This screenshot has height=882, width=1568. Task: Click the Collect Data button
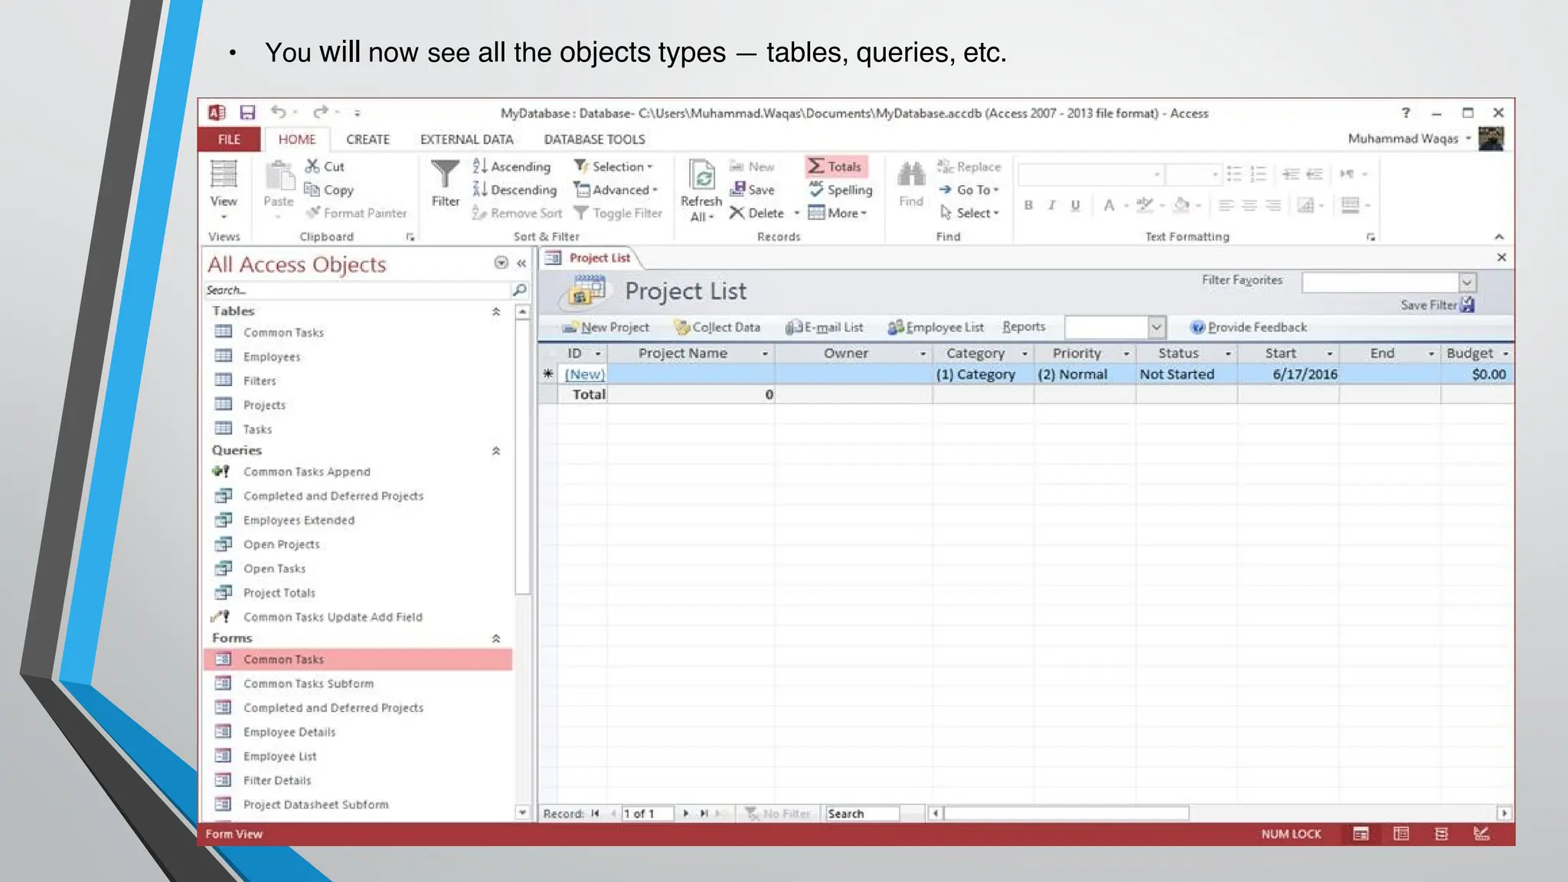[x=717, y=327]
